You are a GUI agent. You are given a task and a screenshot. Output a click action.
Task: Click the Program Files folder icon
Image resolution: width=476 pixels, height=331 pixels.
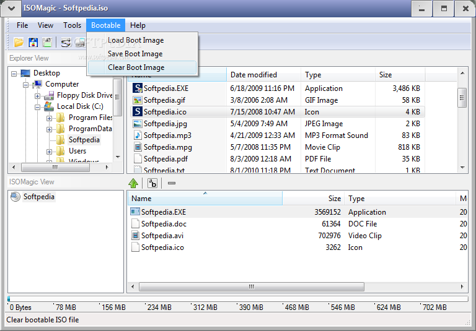[60, 118]
